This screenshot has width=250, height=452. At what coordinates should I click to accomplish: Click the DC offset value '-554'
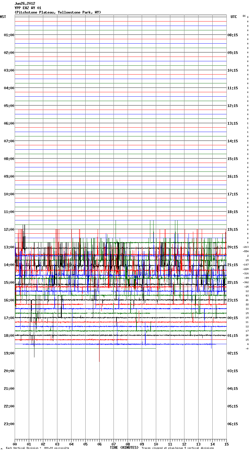click(246, 251)
